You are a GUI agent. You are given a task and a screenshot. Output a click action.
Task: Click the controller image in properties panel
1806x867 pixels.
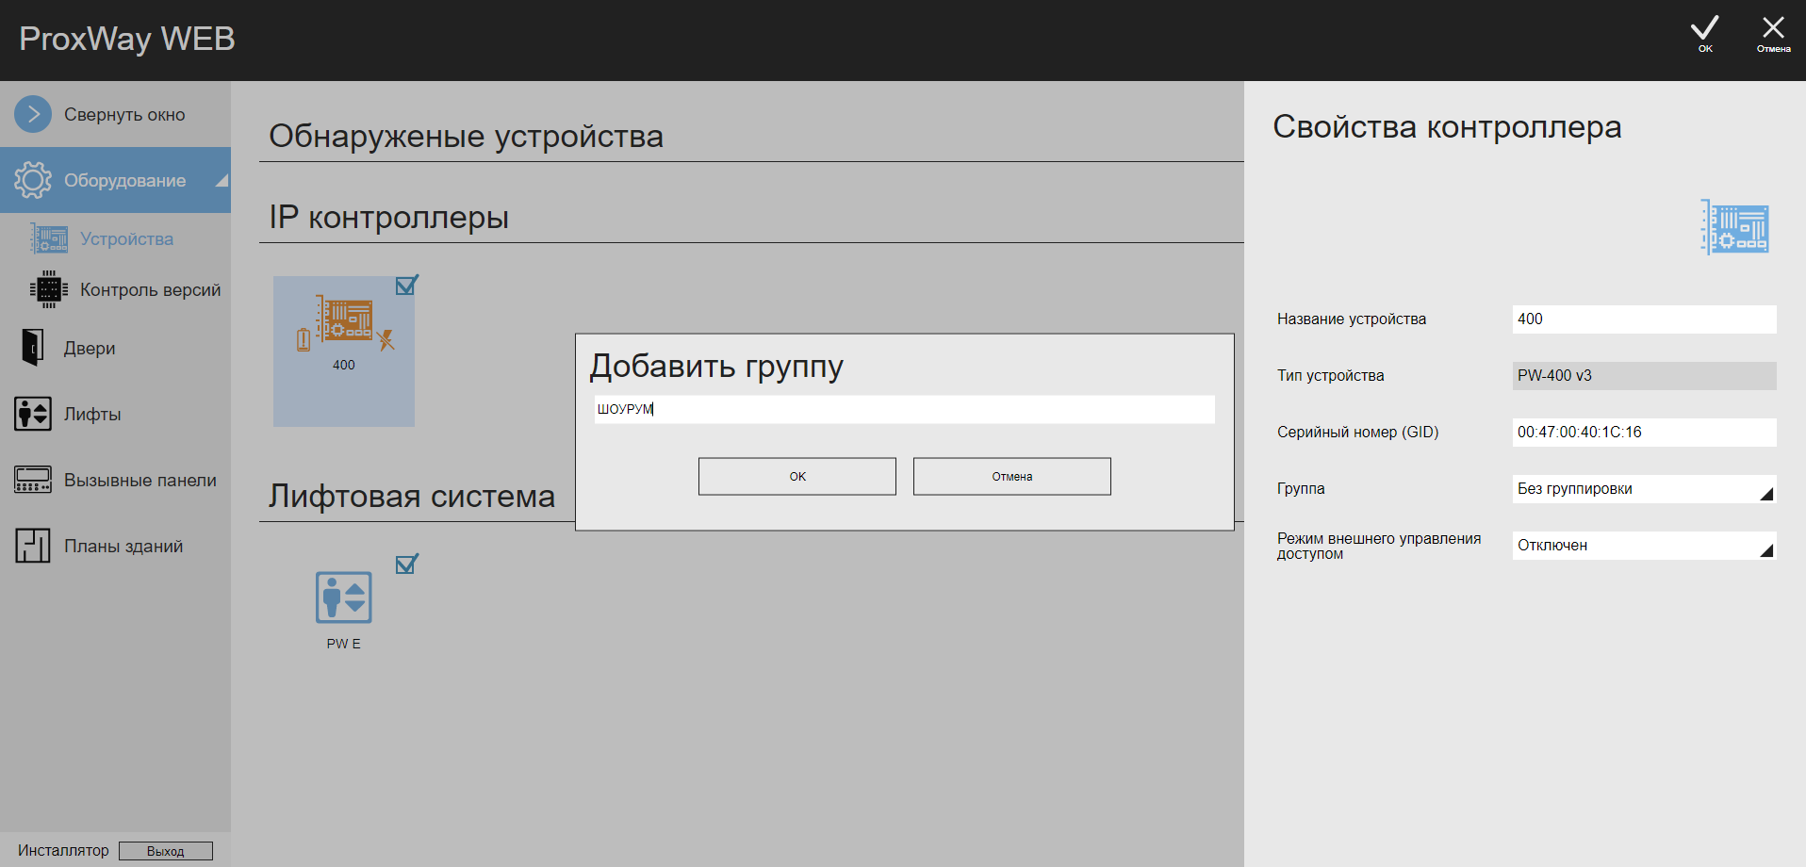[x=1735, y=227]
